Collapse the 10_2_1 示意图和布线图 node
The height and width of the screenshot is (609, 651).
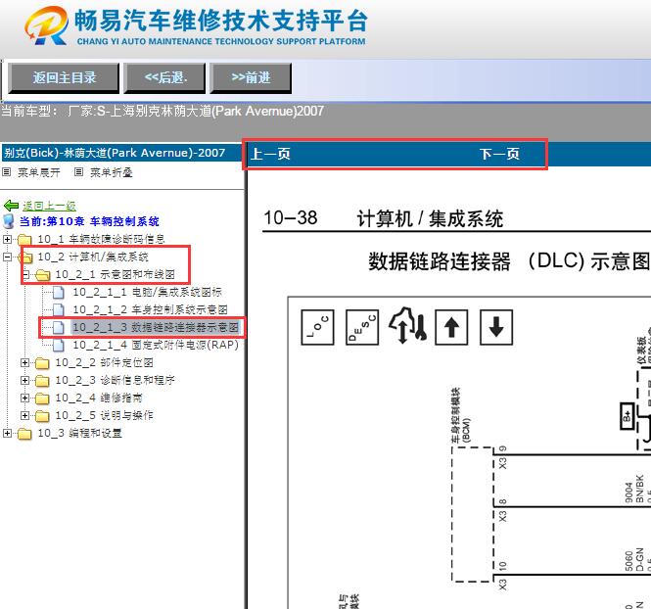(25, 274)
